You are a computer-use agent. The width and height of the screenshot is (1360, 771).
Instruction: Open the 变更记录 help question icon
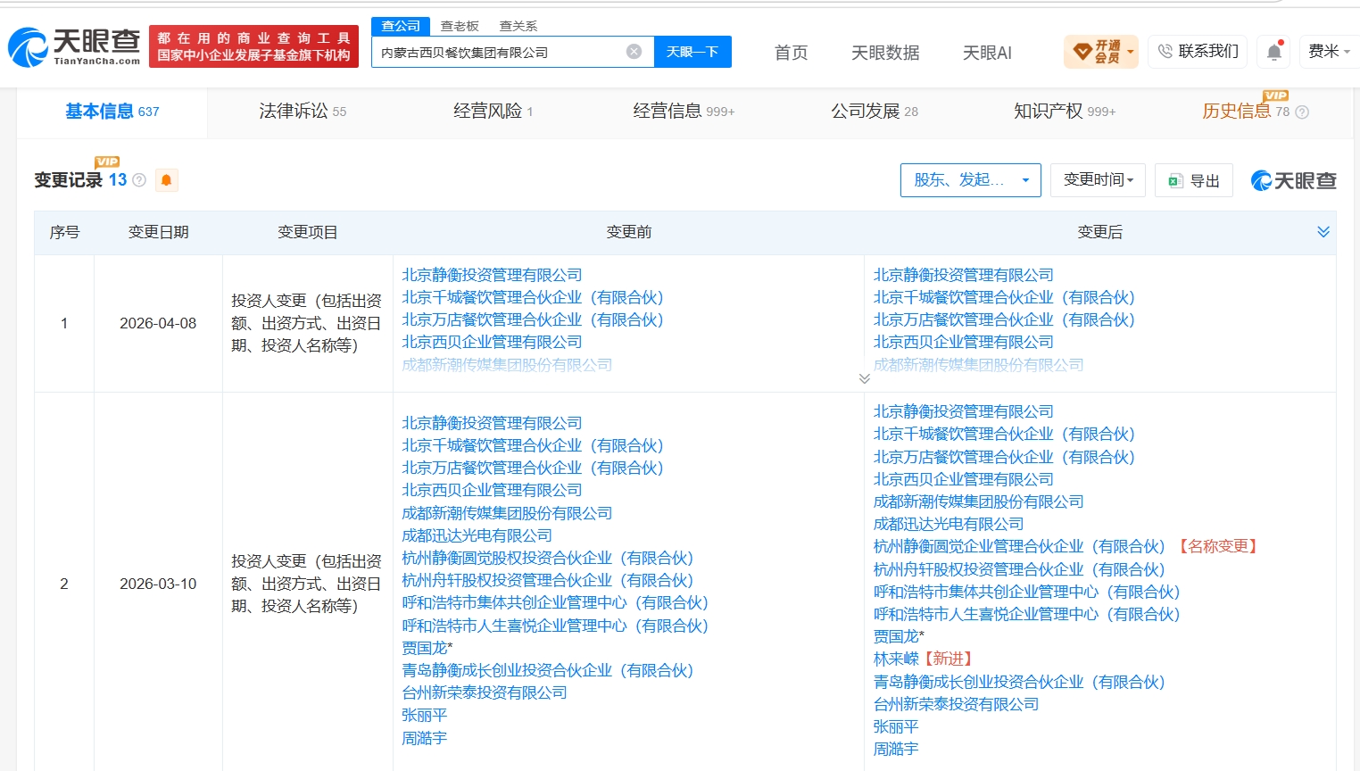point(139,180)
